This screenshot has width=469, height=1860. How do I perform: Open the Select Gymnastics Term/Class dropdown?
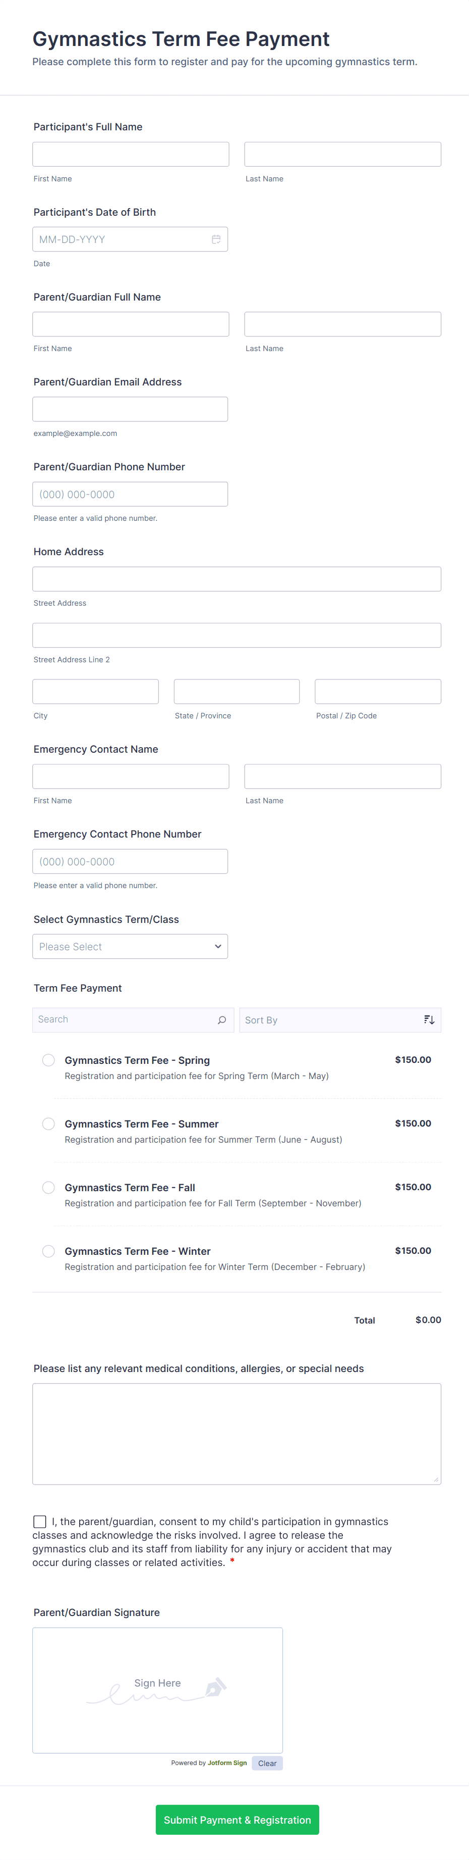130,947
